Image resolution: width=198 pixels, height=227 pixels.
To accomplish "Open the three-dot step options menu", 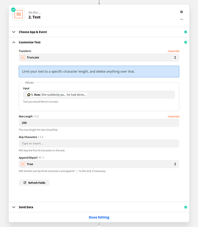I will click(182, 19).
